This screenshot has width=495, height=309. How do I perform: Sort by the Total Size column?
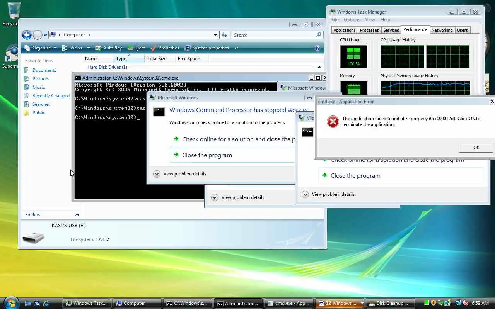[x=160, y=59]
